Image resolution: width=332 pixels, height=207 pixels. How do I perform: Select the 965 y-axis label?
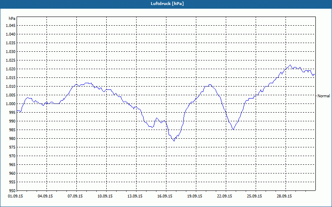pos(12,164)
